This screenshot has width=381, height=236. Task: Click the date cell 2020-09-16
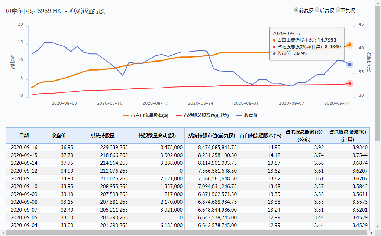tap(24, 147)
